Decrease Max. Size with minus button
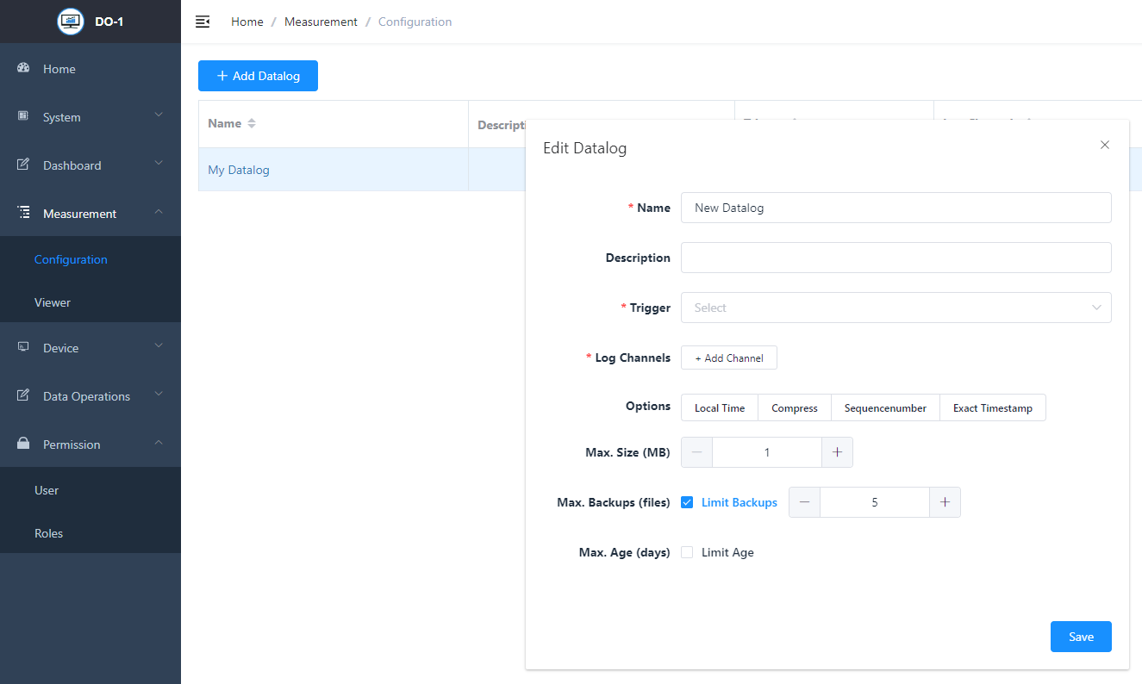1142x684 pixels. pos(696,452)
